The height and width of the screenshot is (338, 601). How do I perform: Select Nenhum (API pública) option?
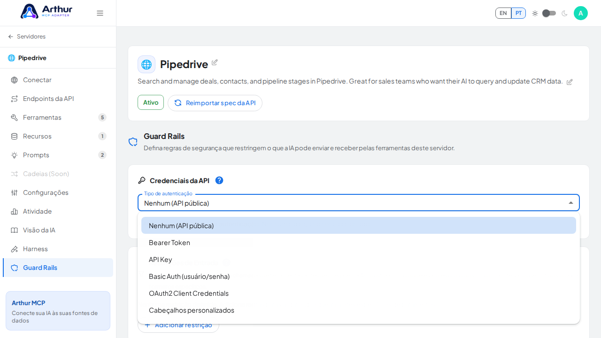click(x=359, y=225)
